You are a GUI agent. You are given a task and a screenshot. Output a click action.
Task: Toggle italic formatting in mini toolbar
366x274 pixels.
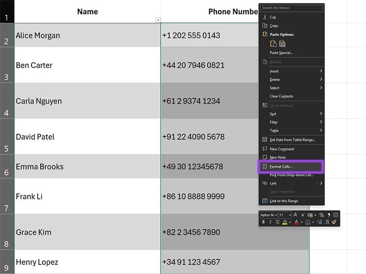[x=271, y=223]
